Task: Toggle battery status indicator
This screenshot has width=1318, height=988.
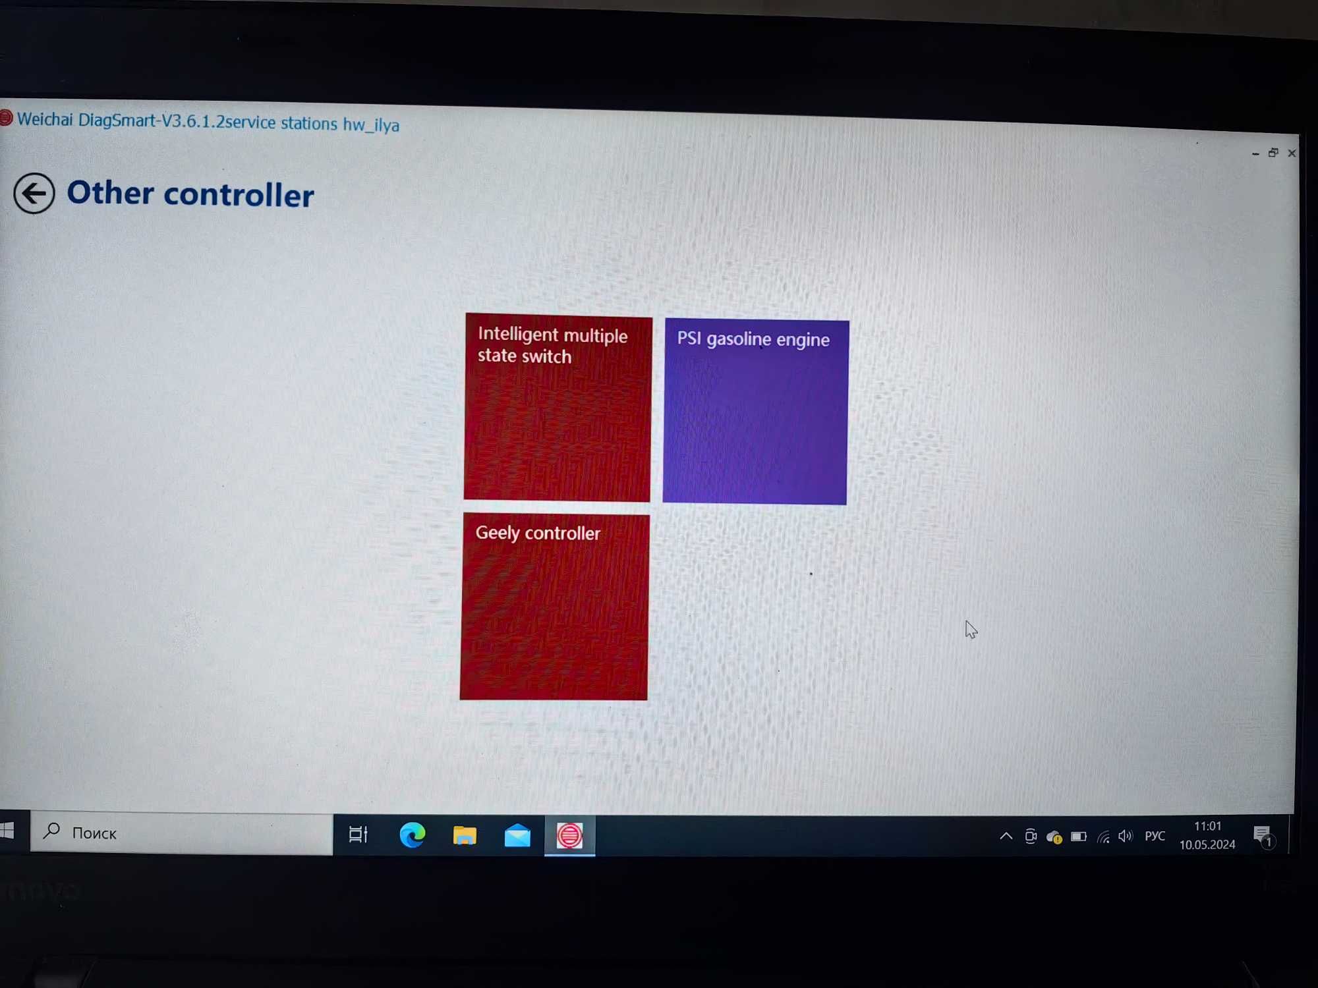Action: 1080,835
